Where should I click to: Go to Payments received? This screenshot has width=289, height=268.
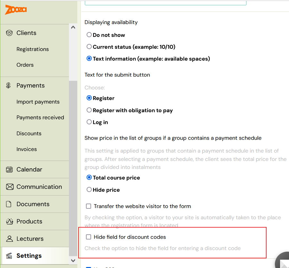pyautogui.click(x=40, y=118)
